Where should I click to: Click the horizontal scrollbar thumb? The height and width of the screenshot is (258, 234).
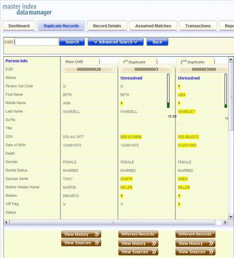pos(113,222)
